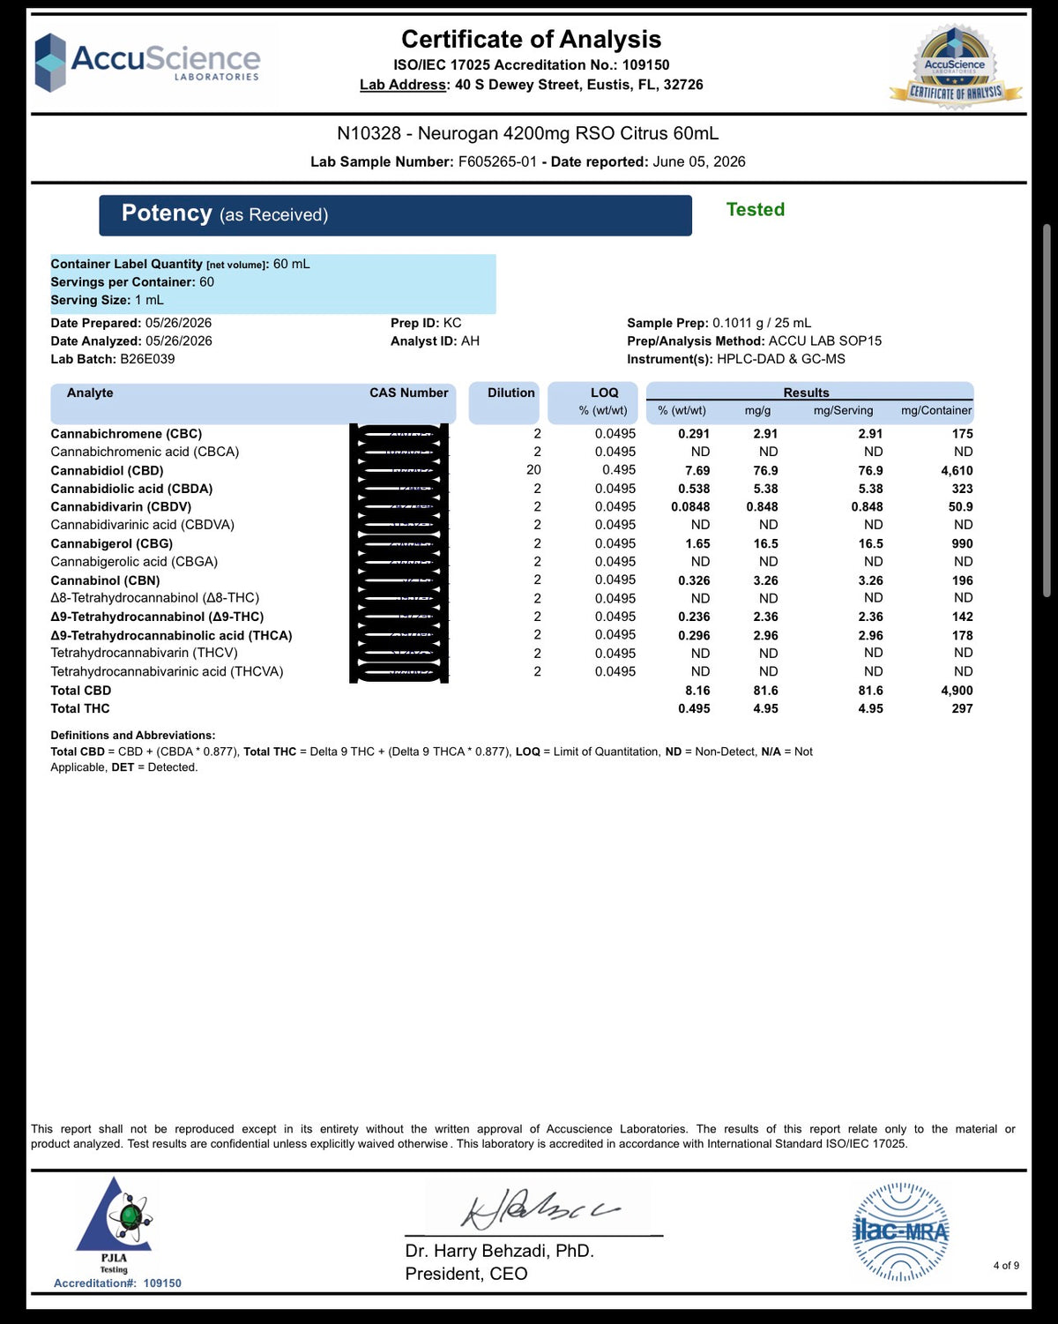This screenshot has height=1324, width=1058.
Task: Click the Δ8-Tetrahydrocannabinol (Δ8-THC) row label
Action: click(x=154, y=598)
